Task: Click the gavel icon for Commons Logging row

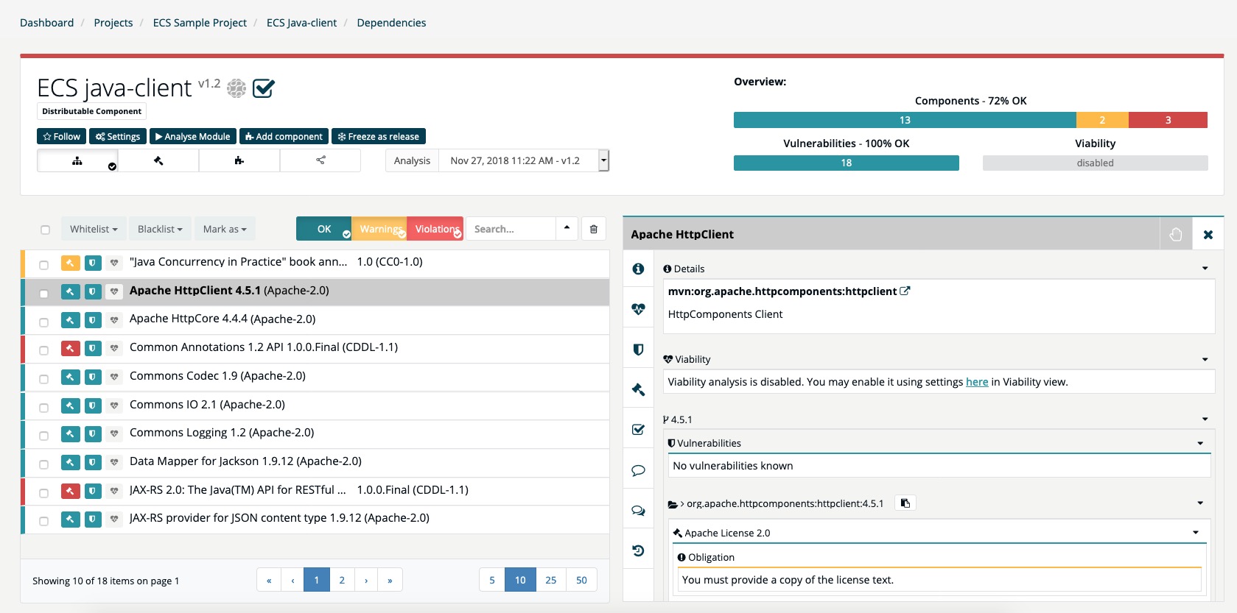Action: point(70,434)
